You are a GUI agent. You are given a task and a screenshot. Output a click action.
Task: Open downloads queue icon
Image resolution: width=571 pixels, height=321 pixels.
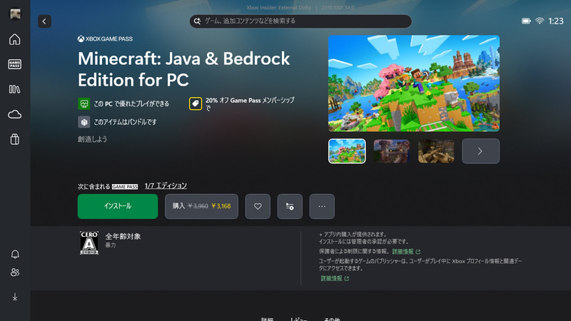(15, 297)
